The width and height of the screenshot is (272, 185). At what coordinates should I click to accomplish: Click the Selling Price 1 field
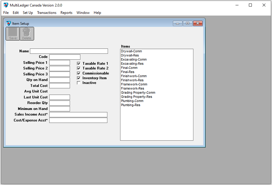pos(59,63)
